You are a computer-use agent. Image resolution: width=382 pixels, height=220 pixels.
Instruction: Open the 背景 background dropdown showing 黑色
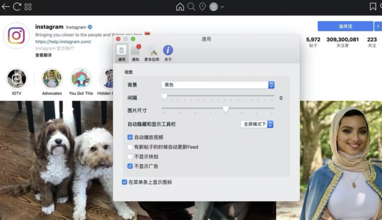coord(218,85)
